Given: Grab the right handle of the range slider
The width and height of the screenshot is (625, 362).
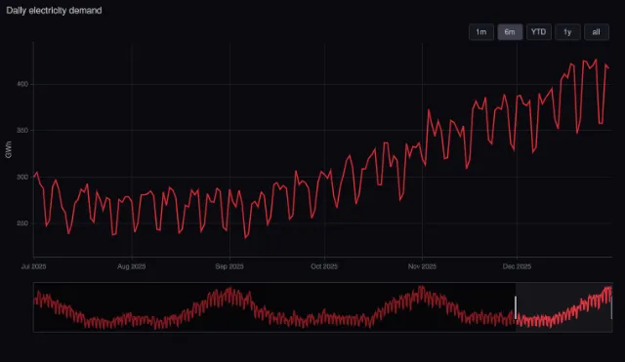Looking at the screenshot, I should tap(611, 307).
